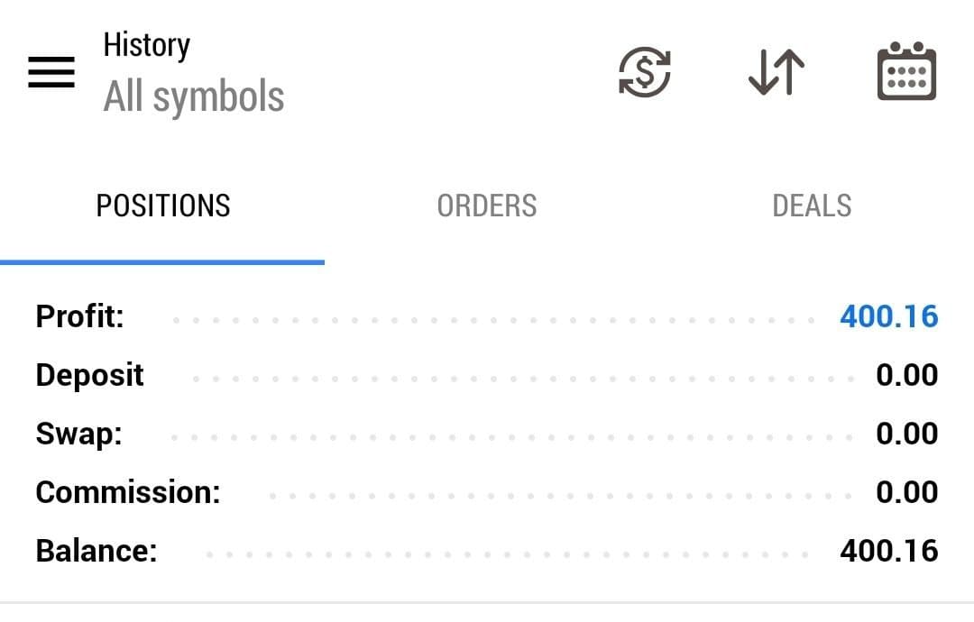This screenshot has width=974, height=622.
Task: Open the hamburger navigation menu
Action: (51, 72)
